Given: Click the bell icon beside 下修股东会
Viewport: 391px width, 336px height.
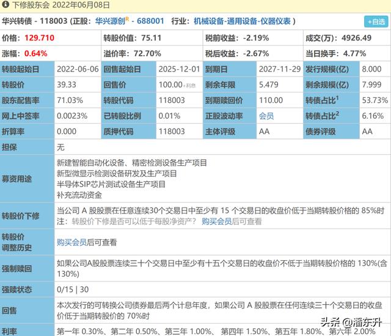Looking at the screenshot, I should click(5, 5).
